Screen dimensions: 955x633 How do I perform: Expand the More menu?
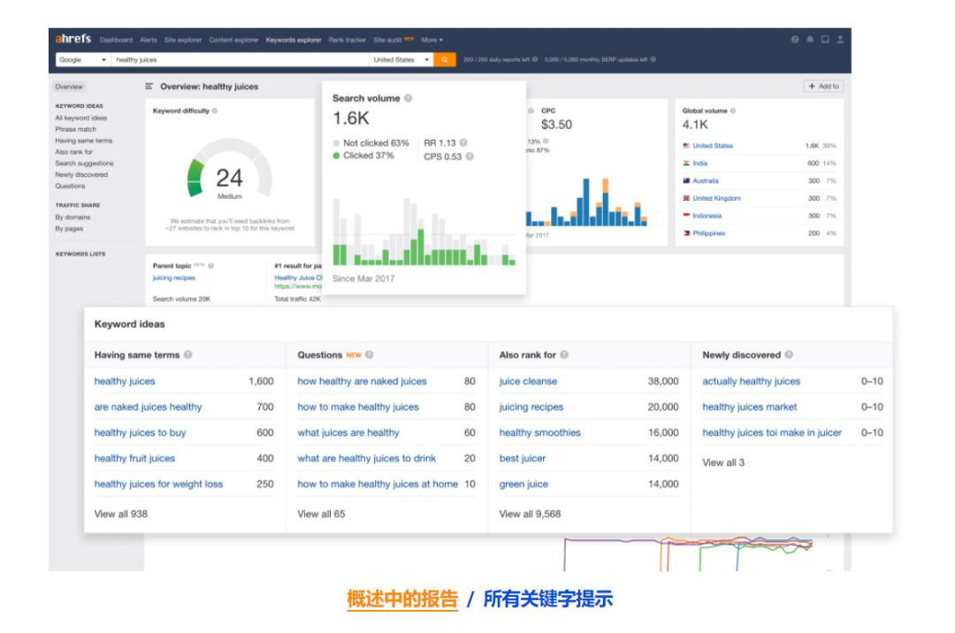(432, 40)
